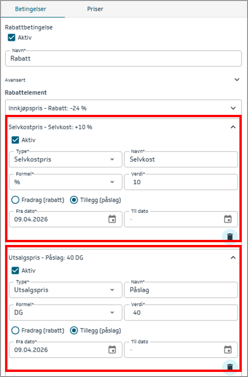Collapse the Utsalgspris - Påslag element

[233, 257]
